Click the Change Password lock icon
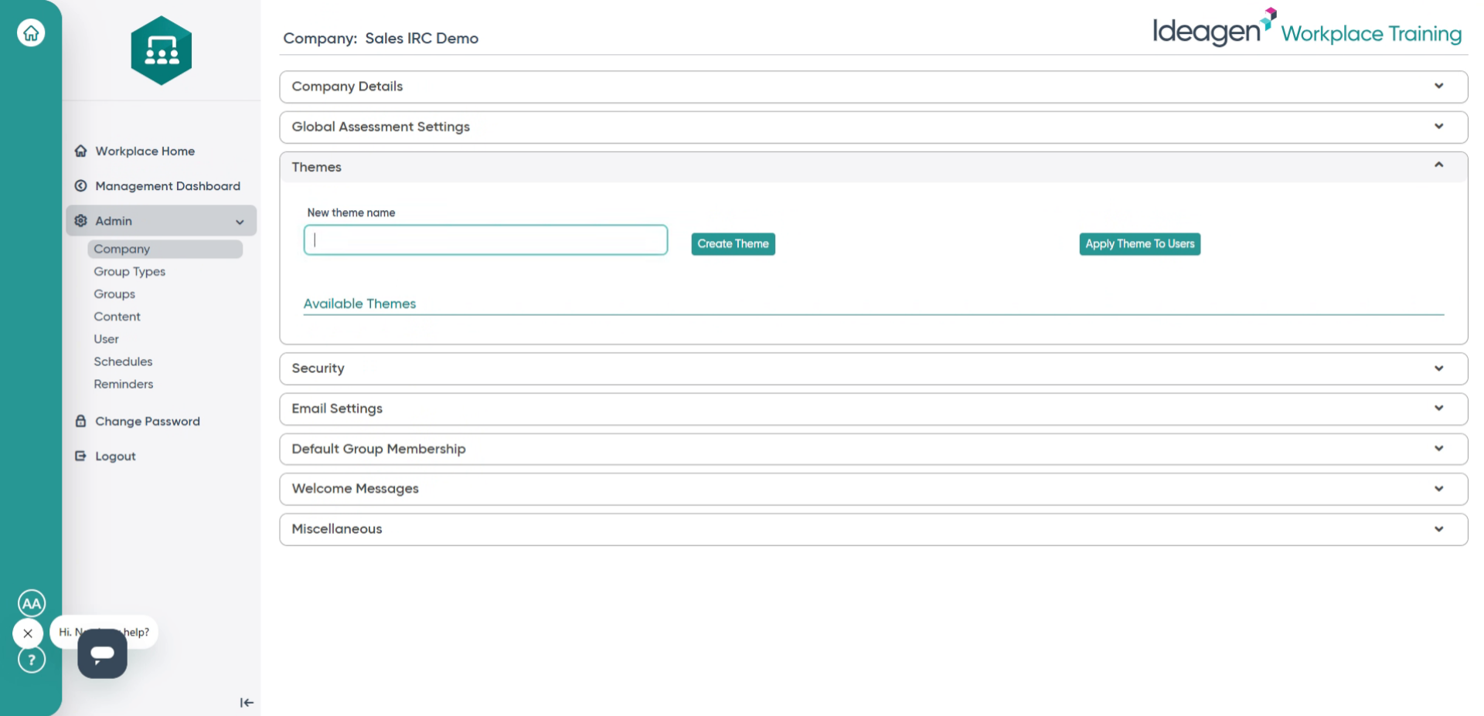 coord(80,421)
